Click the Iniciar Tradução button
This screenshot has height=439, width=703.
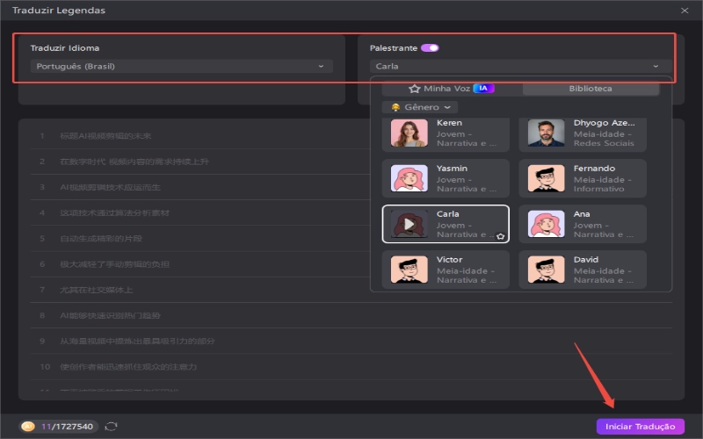point(639,427)
